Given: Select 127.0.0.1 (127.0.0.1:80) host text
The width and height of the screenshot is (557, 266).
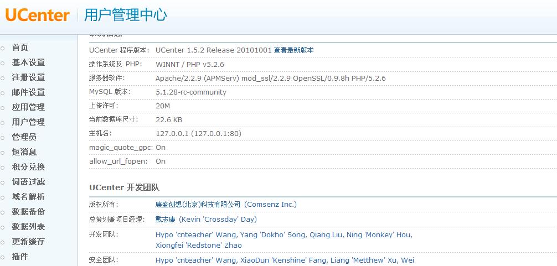Looking at the screenshot, I should [199, 133].
